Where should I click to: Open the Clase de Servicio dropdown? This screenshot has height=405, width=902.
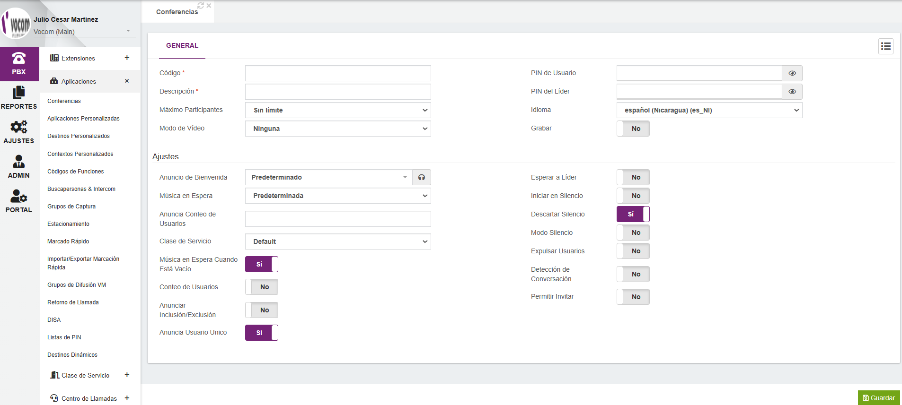(x=338, y=241)
